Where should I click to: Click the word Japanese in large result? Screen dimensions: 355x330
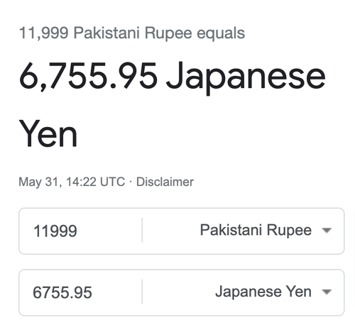click(x=246, y=77)
